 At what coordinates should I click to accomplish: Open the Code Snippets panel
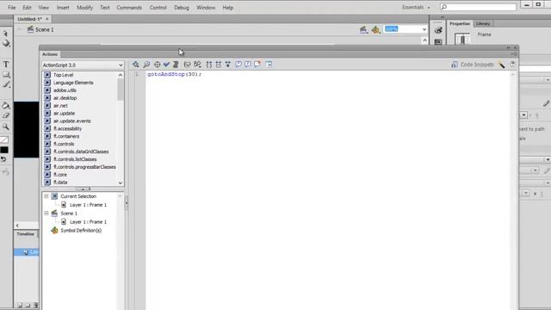pyautogui.click(x=473, y=65)
